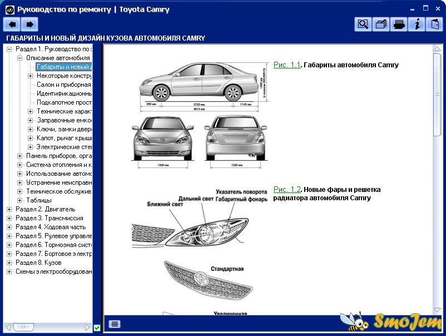Select 'Описание автомобиля' tree label

coord(58,58)
